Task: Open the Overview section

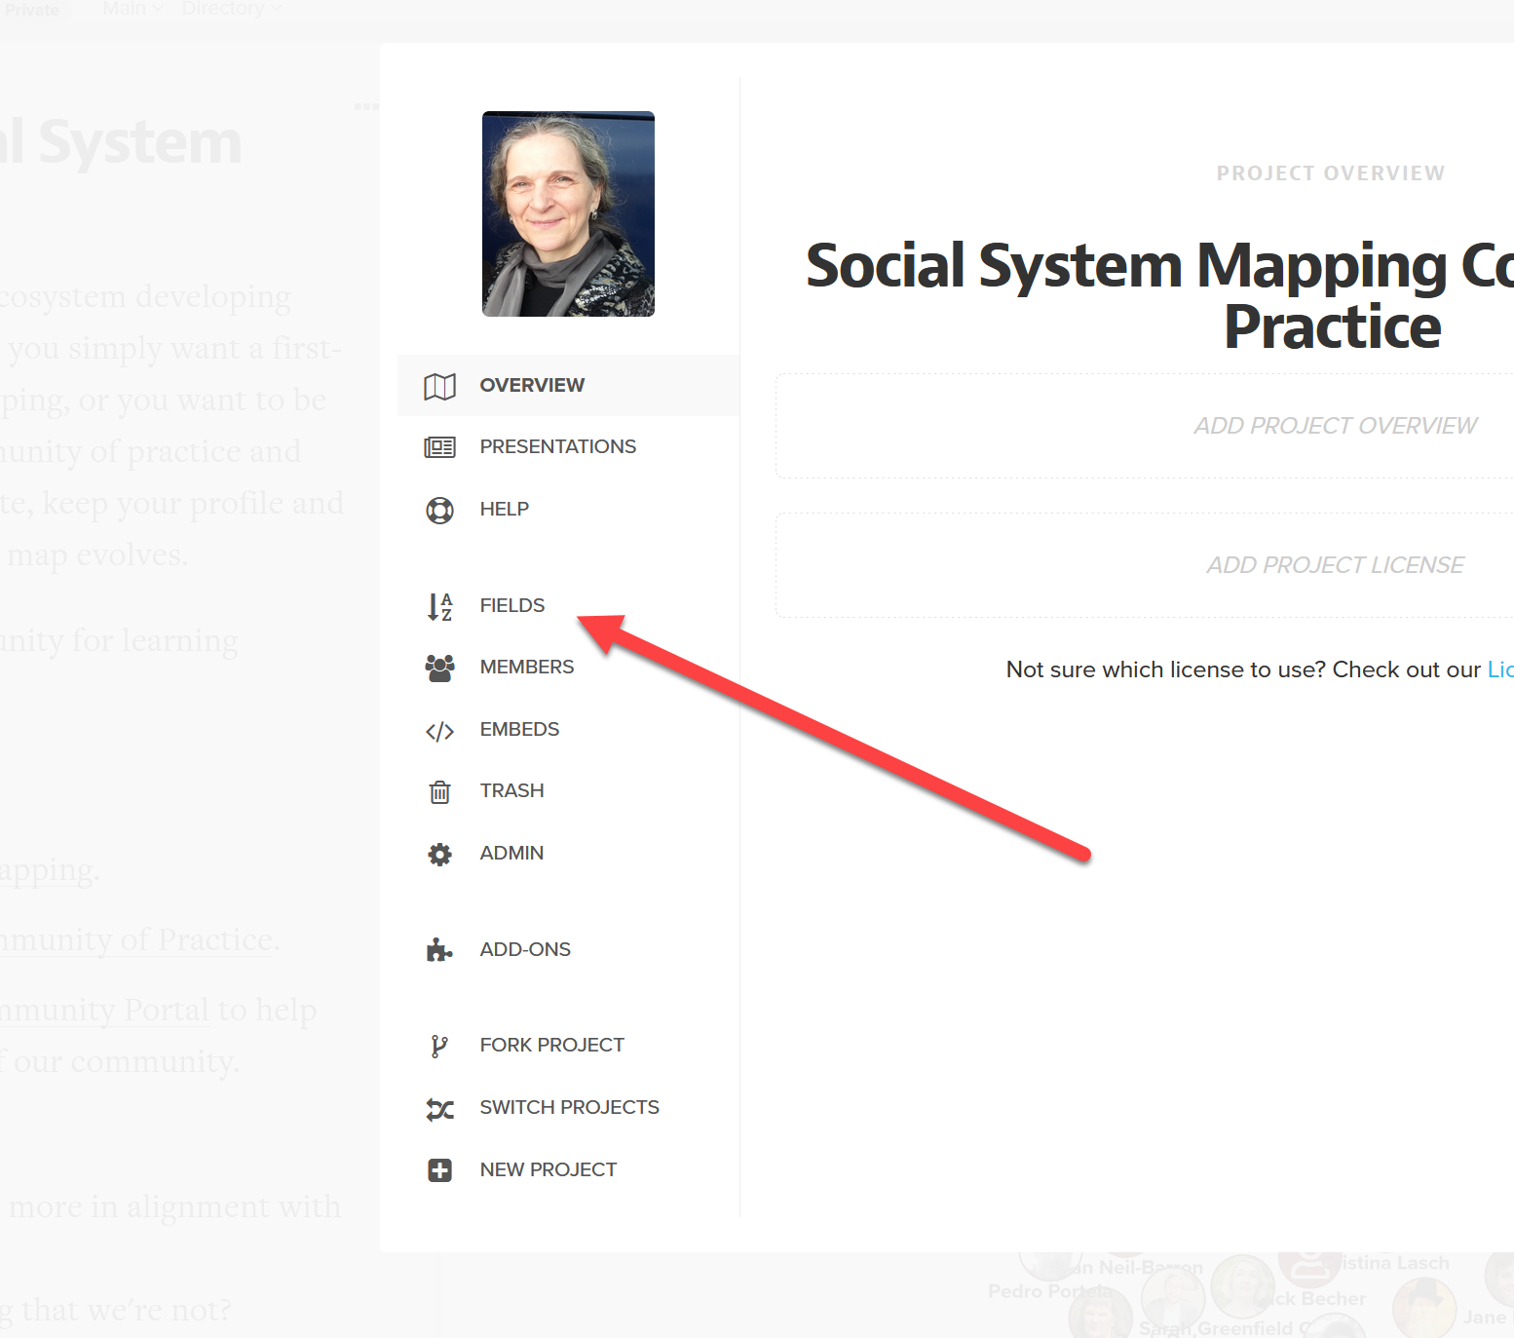Action: pos(568,386)
